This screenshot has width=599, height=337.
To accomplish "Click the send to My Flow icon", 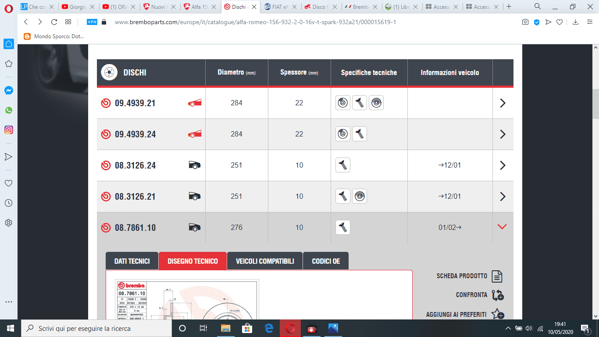I will 548,22.
